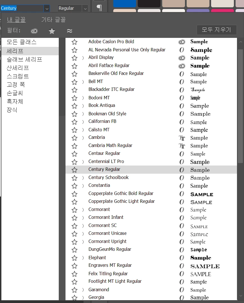Image resolution: width=244 pixels, height=303 pixels.
Task: Click OpenType icon in DungGeunMo Regular row
Action: click(182, 250)
